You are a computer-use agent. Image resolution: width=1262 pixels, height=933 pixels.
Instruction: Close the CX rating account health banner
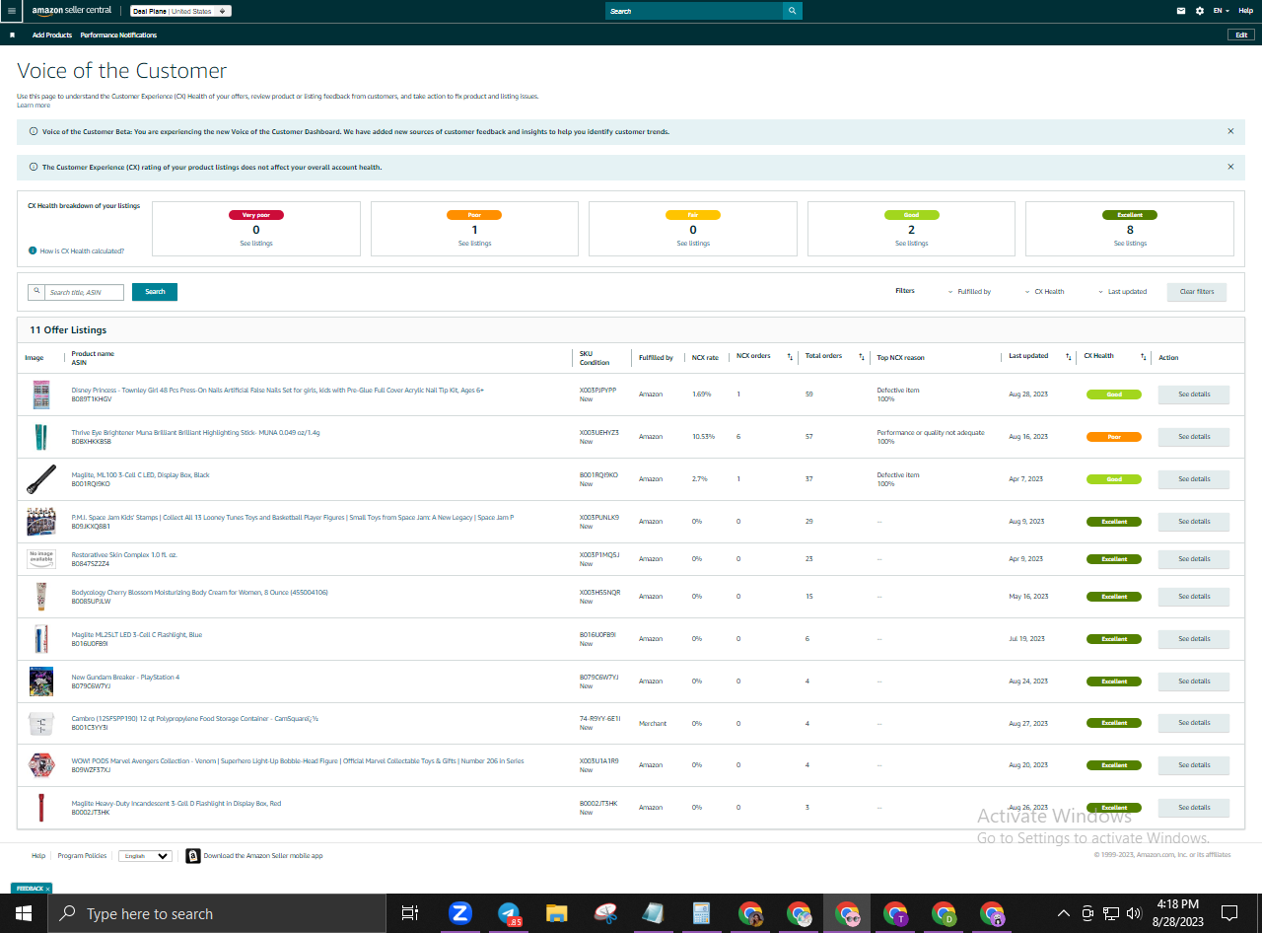tap(1230, 167)
